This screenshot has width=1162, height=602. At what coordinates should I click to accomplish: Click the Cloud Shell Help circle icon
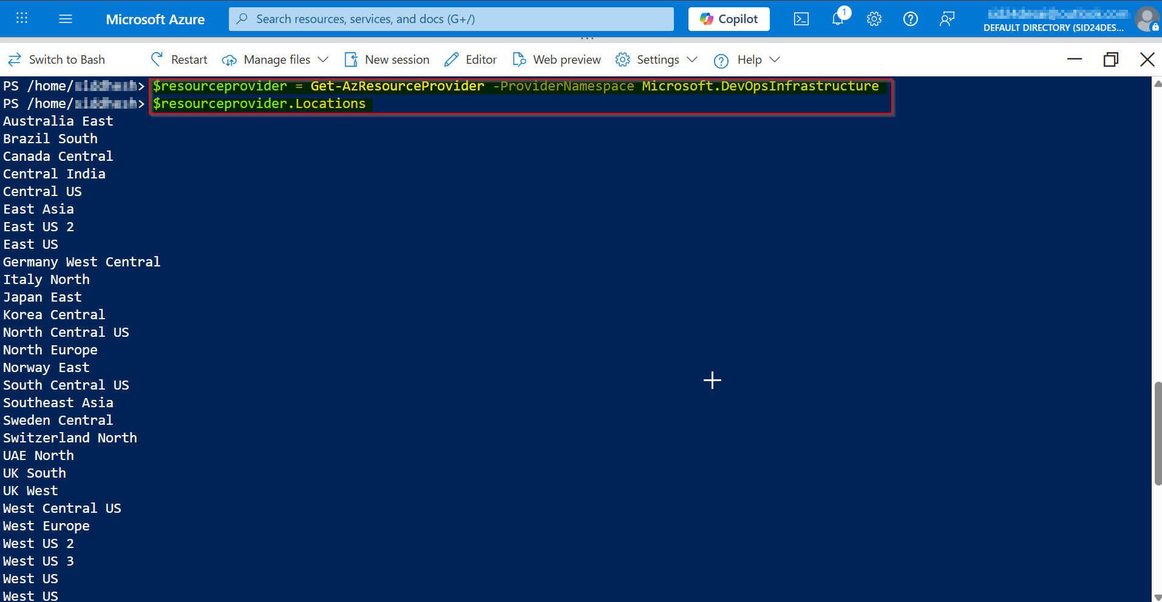click(721, 61)
